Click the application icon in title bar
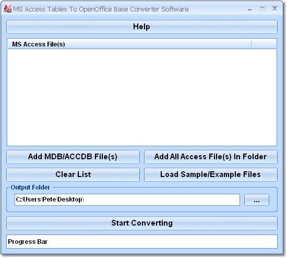The image size is (287, 258). (7, 8)
